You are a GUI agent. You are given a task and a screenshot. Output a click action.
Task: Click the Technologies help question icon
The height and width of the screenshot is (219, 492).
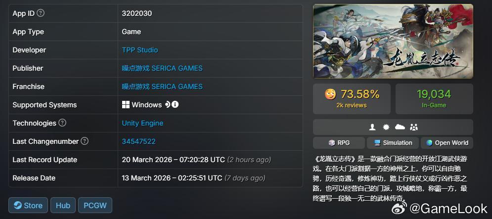[62, 123]
